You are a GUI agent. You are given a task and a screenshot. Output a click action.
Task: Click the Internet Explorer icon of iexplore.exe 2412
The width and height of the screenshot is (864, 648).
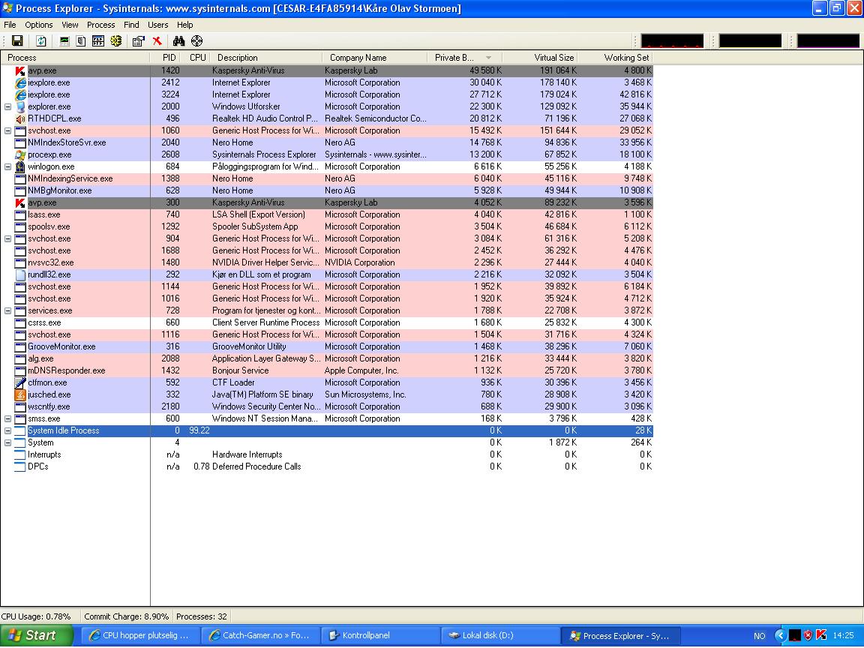20,82
